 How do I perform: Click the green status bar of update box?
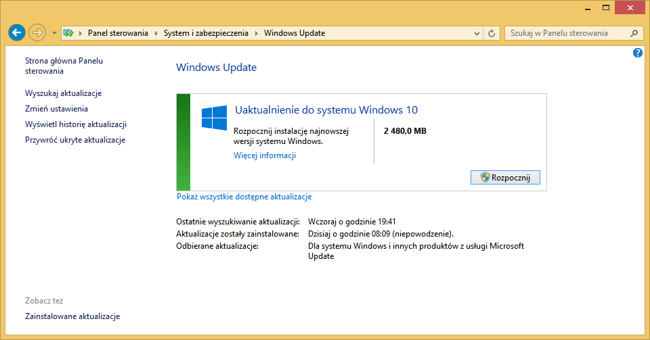coord(183,143)
